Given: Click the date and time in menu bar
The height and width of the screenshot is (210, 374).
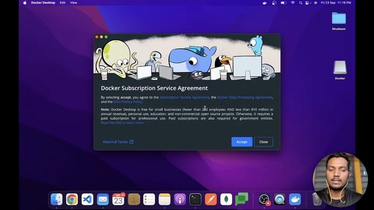Looking at the screenshot, I should [336, 3].
